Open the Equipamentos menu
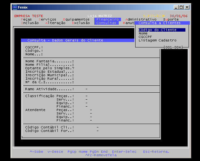Screen dimensions: 200x161 click(76, 19)
